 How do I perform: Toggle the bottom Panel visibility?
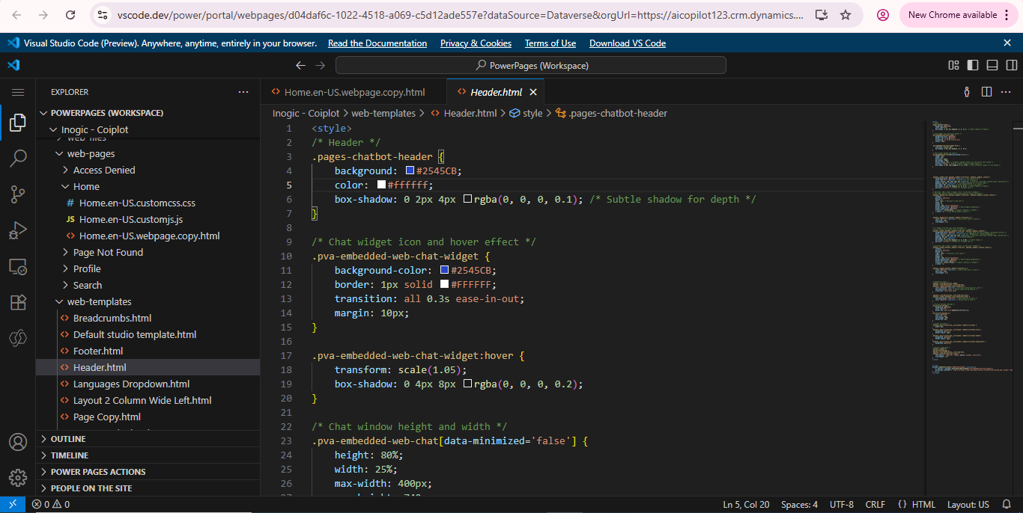(992, 65)
